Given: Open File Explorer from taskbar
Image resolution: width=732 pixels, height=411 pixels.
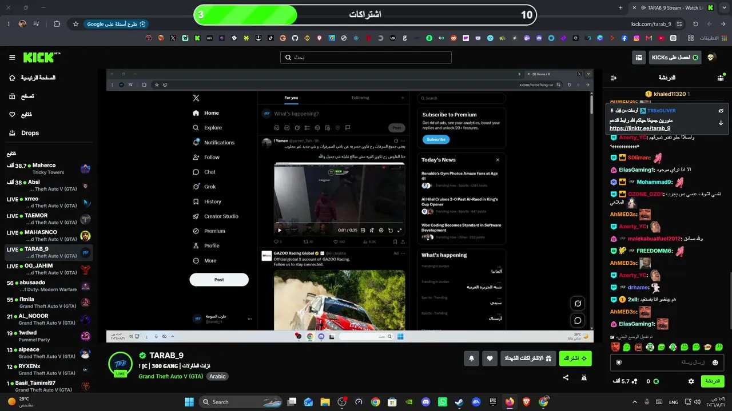Looking at the screenshot, I should 325,402.
